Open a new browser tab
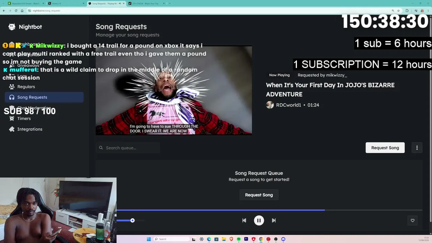The height and width of the screenshot is (243, 432). pos(169,3)
